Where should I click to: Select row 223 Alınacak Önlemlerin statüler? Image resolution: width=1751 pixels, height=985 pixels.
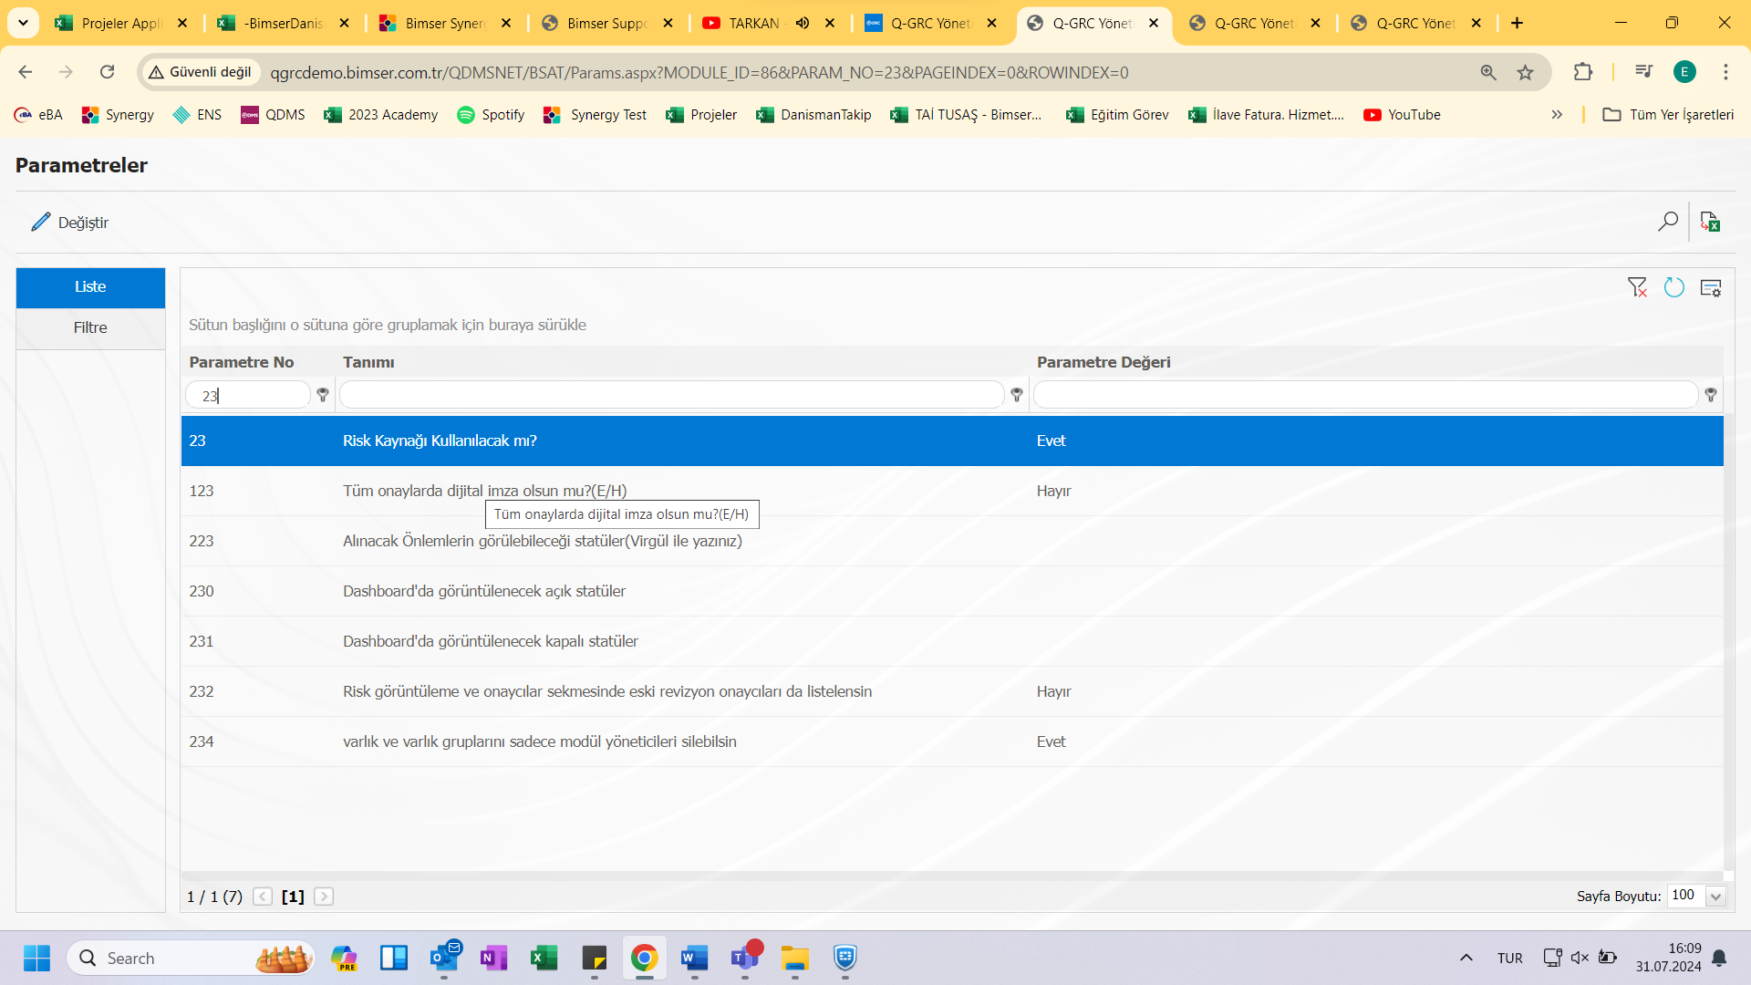952,541
